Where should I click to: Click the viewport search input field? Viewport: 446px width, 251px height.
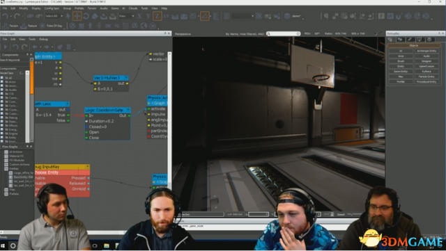(x=284, y=33)
